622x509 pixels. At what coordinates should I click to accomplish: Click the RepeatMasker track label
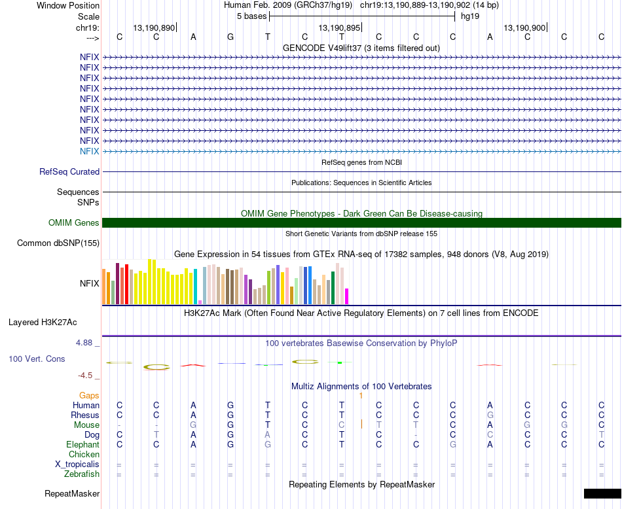(72, 493)
